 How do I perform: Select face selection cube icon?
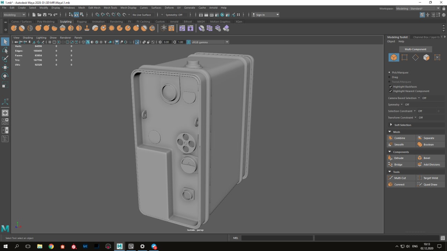point(426,58)
